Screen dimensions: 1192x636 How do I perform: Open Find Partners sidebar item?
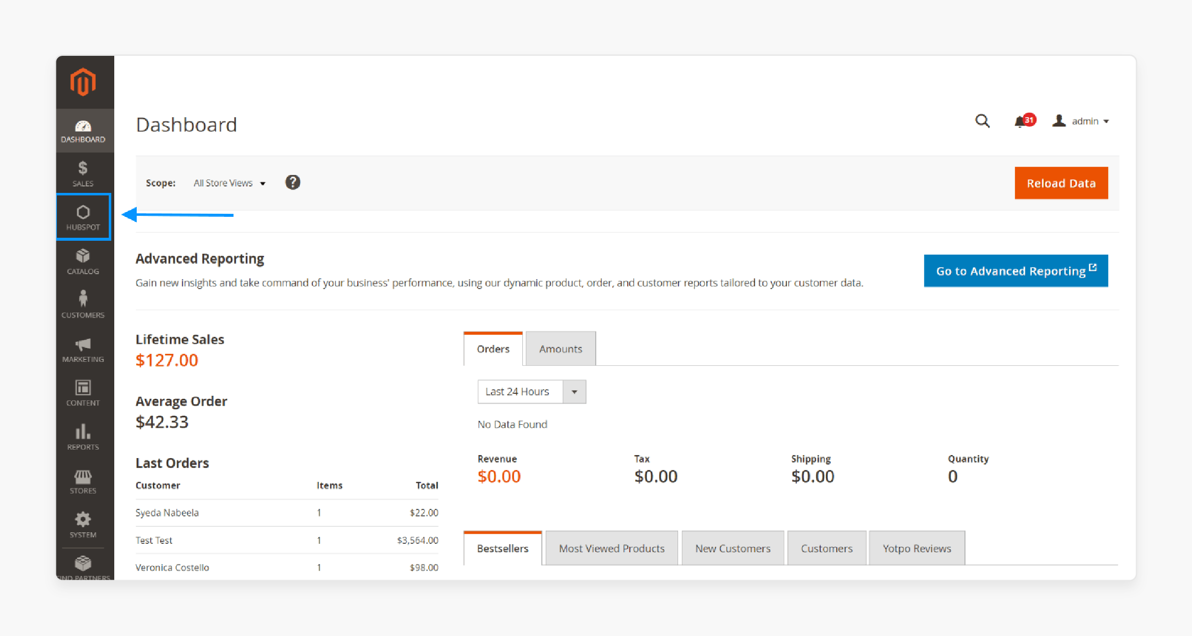point(83,568)
